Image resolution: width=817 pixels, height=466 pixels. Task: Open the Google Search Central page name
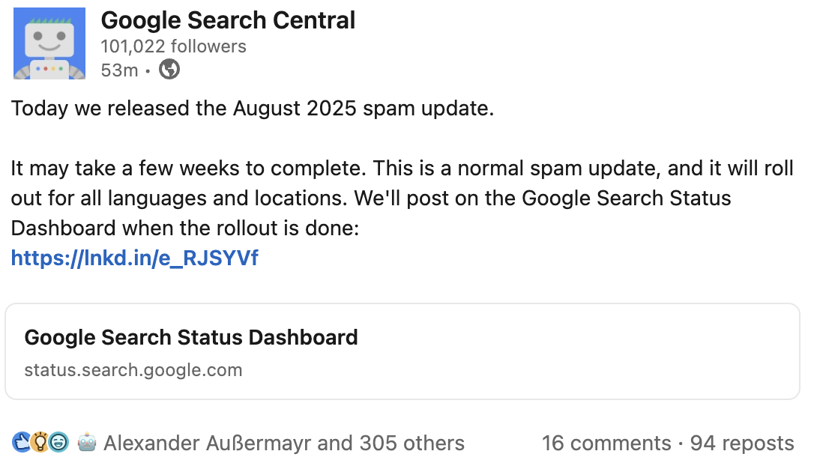tap(229, 20)
